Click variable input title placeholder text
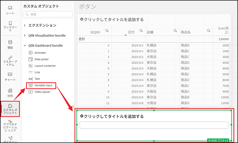238x143 pixels. (114, 116)
